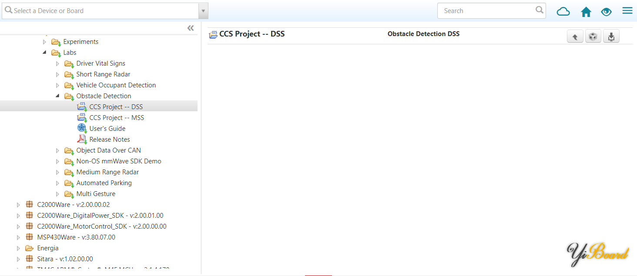Click the Obstacle Detection folder label

[104, 96]
